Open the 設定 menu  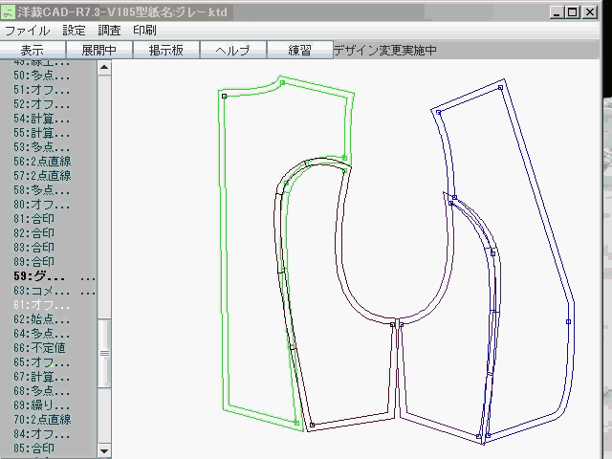(x=74, y=31)
